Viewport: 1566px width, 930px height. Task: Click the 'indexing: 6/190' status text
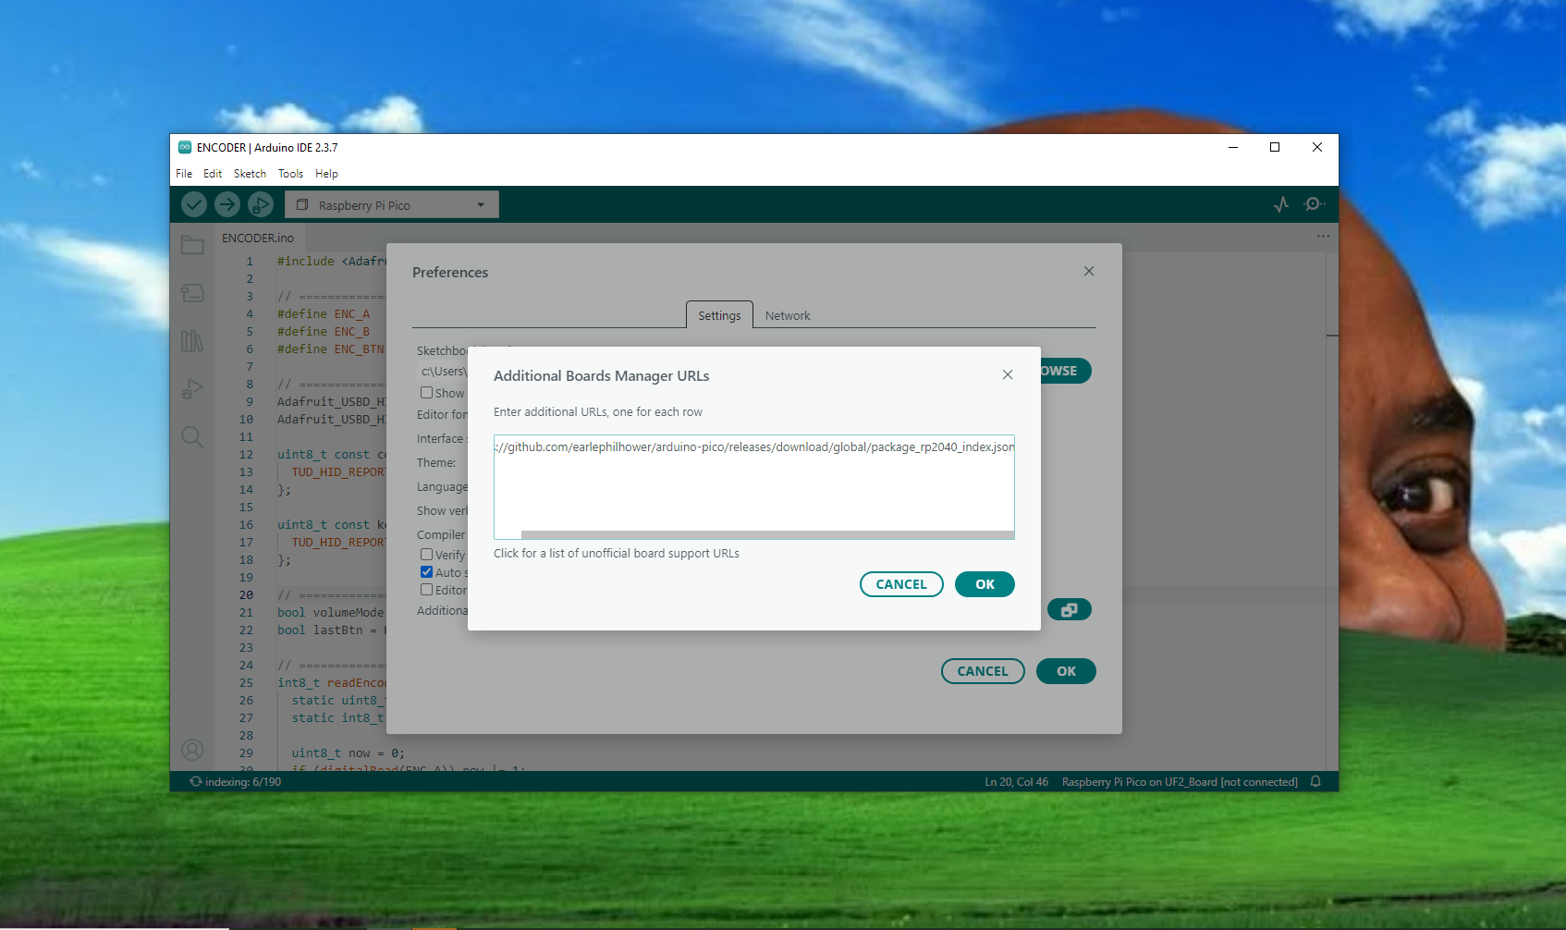pos(243,782)
